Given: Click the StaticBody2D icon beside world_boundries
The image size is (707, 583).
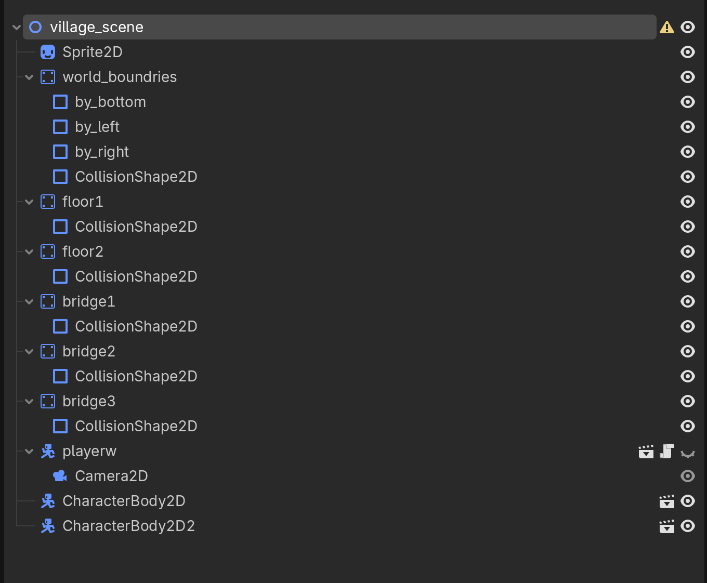Looking at the screenshot, I should [x=47, y=77].
